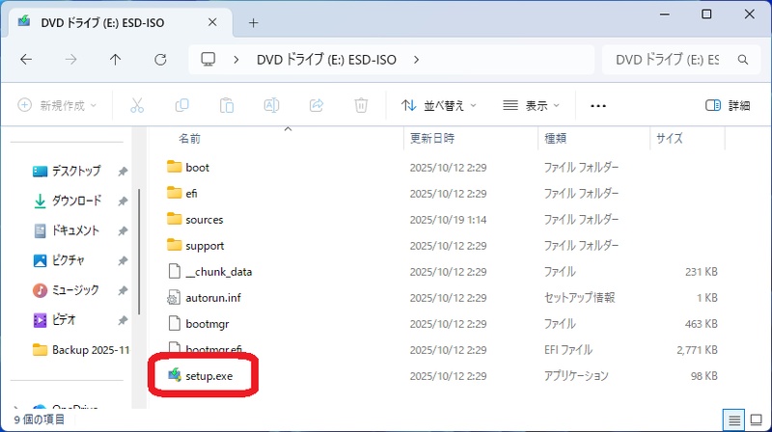
Task: Go back with the left arrow button
Action: pos(26,60)
